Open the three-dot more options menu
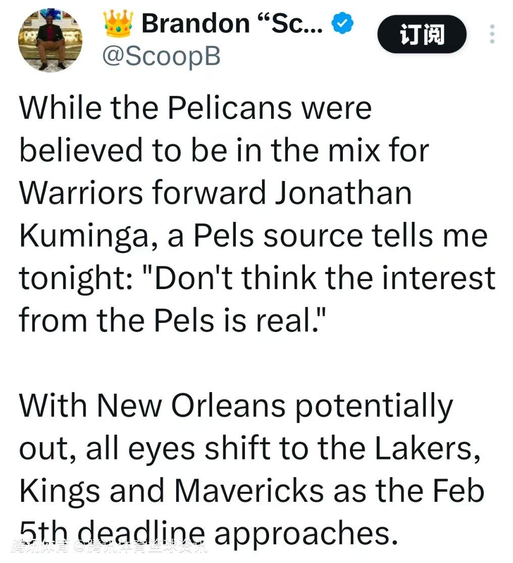The height and width of the screenshot is (563, 513). (x=492, y=34)
